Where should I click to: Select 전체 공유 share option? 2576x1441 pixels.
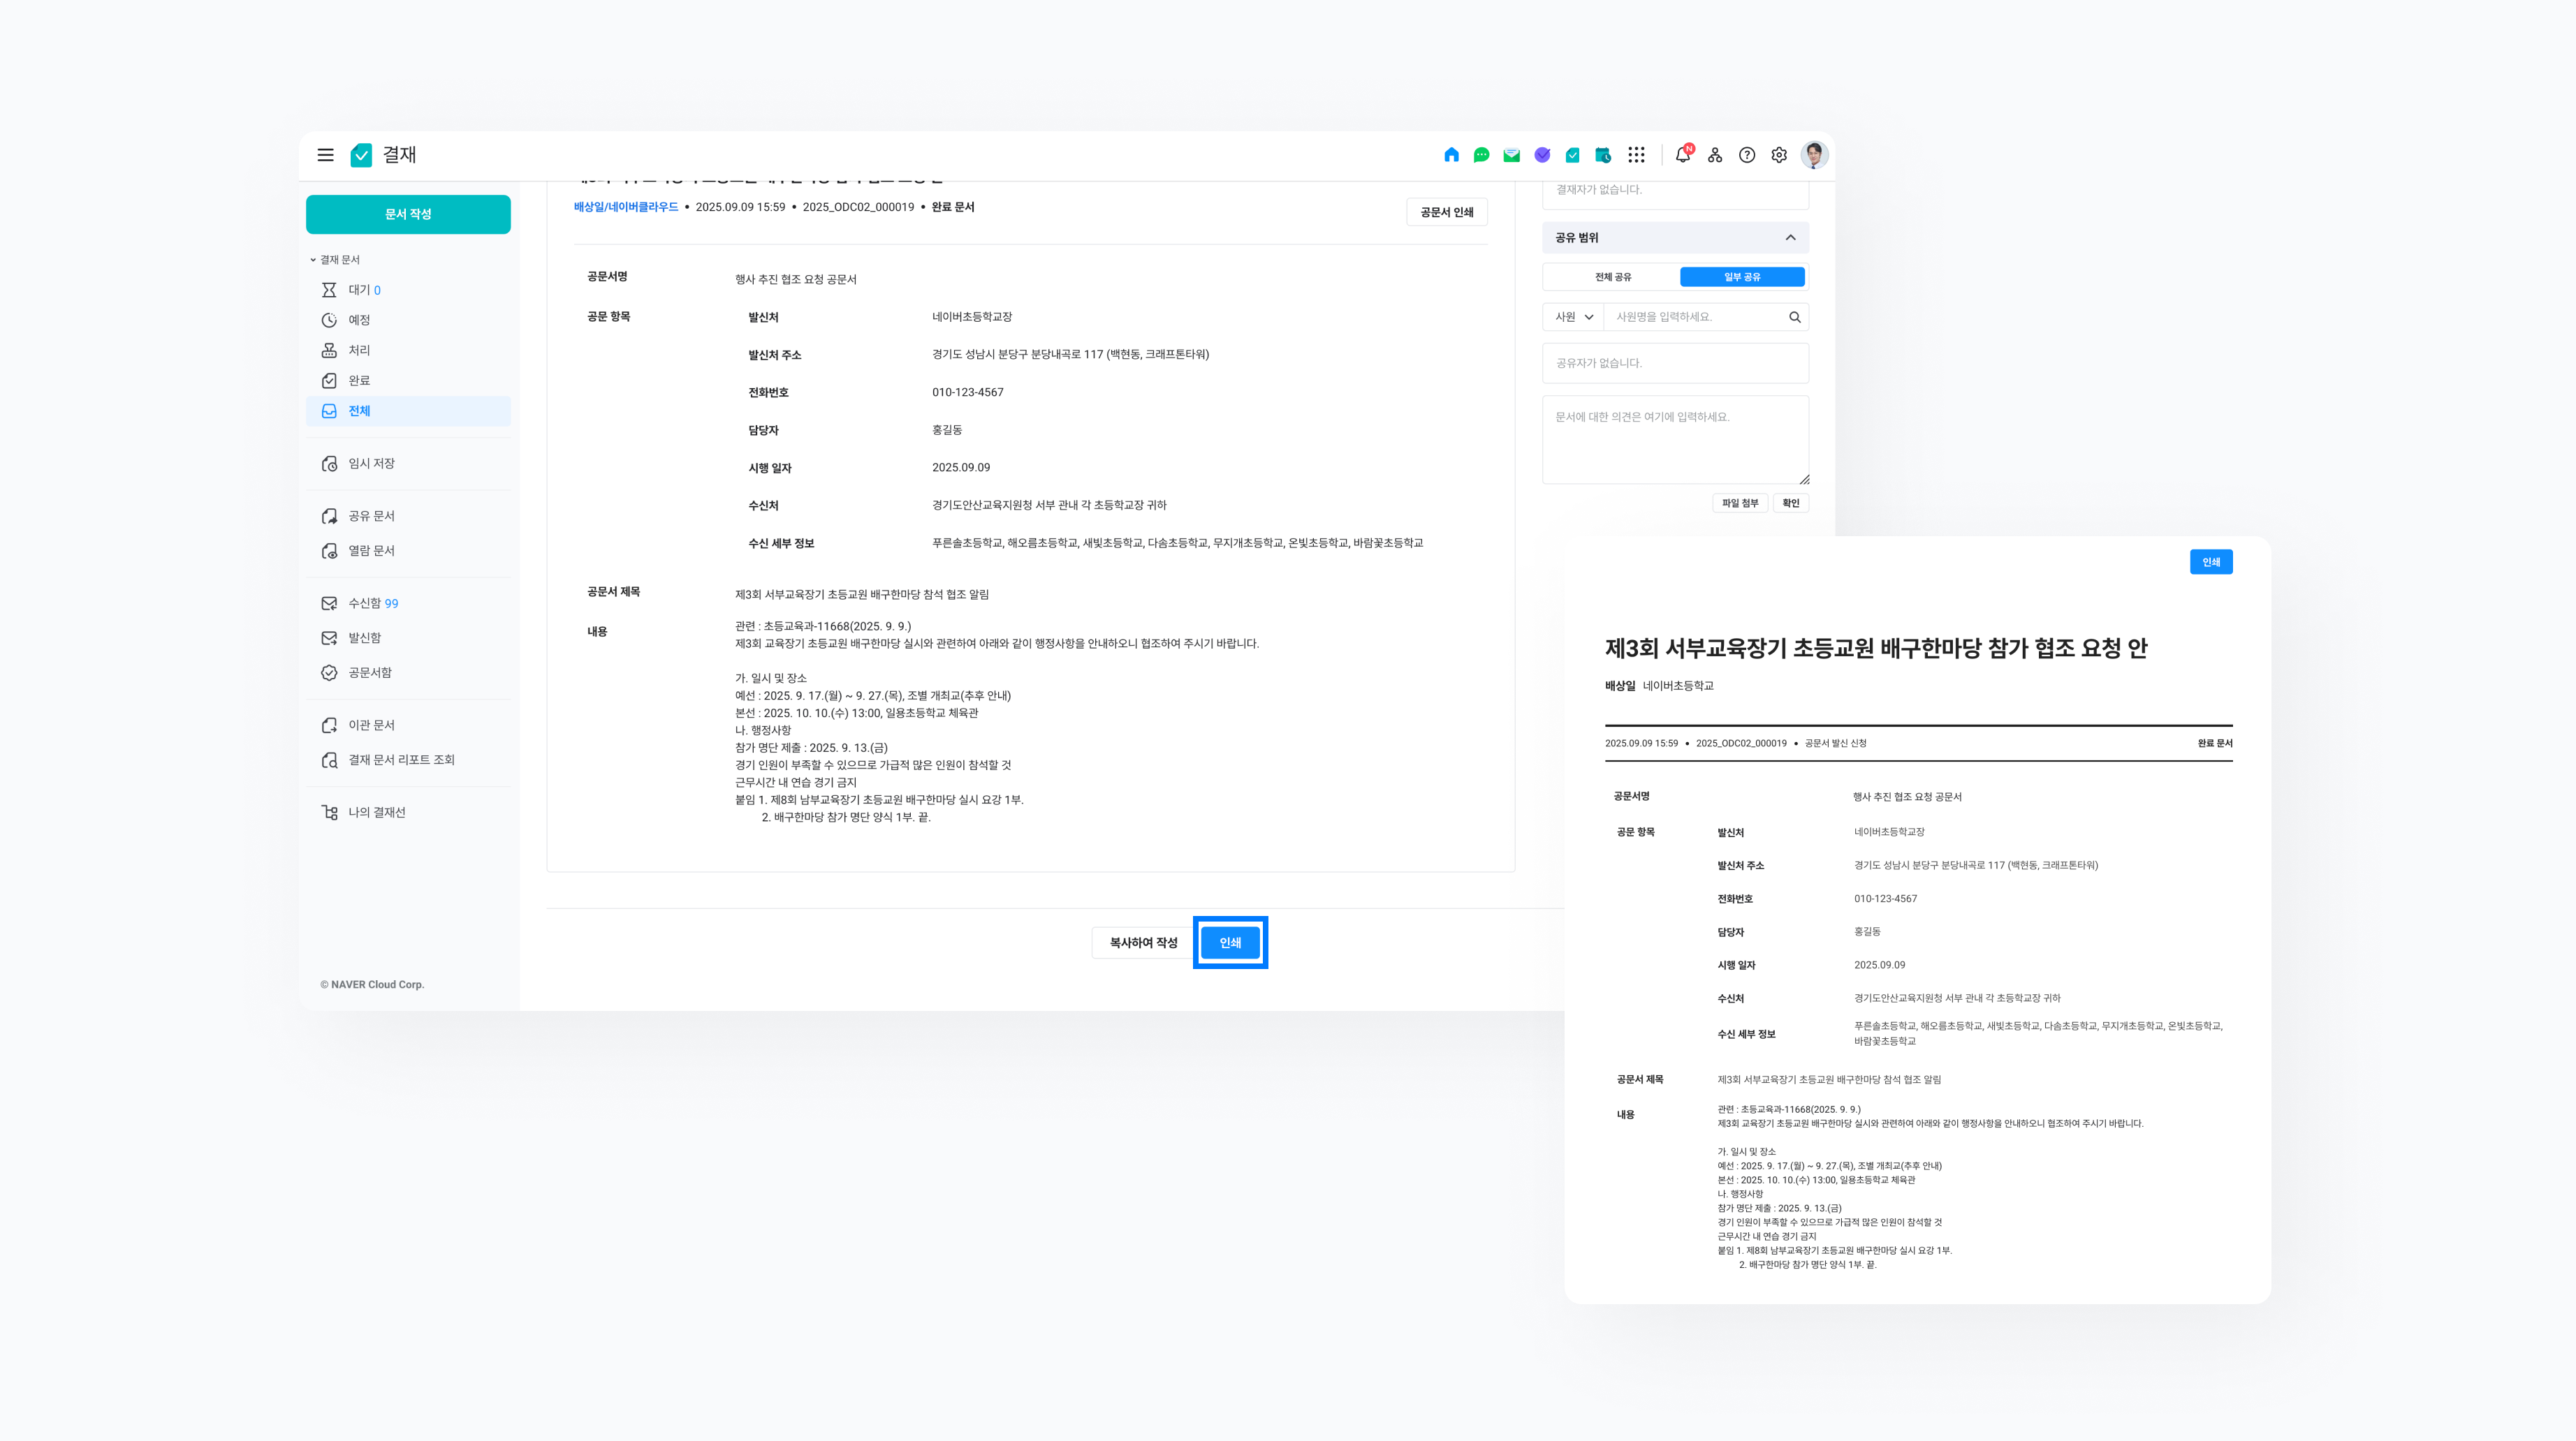click(x=1612, y=276)
